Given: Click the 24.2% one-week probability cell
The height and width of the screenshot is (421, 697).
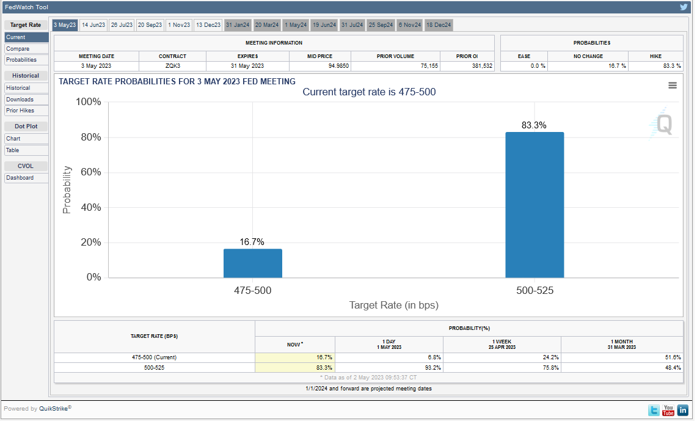Looking at the screenshot, I should click(502, 357).
